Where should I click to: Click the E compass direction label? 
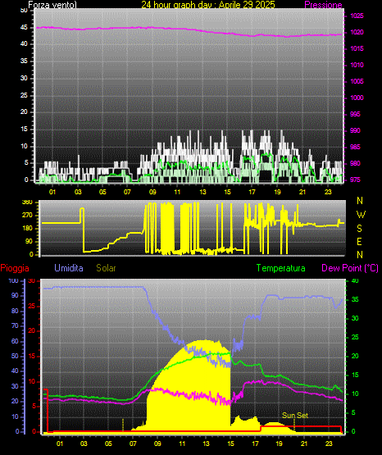click(359, 241)
